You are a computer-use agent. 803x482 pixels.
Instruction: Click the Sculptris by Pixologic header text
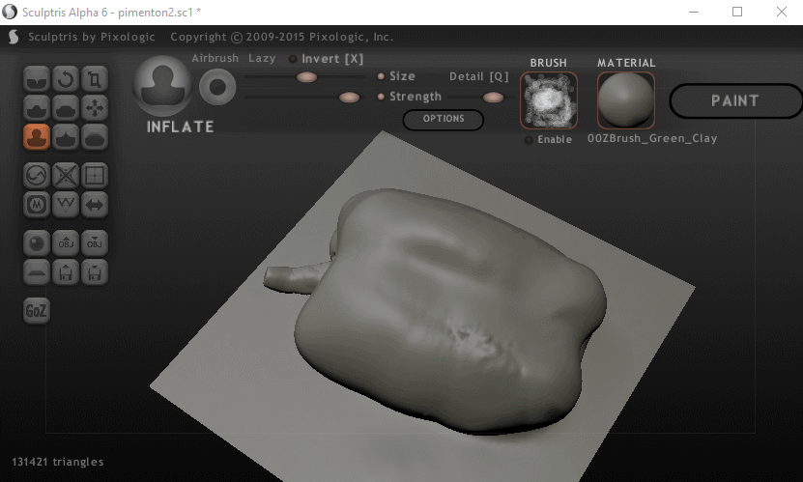[92, 37]
